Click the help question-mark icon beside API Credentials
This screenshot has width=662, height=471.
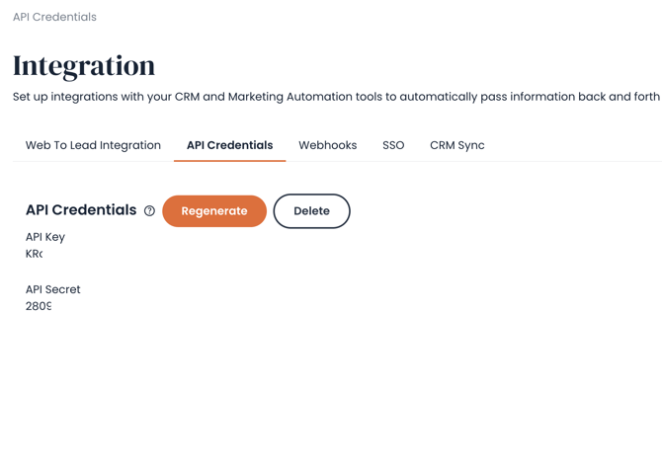149,210
